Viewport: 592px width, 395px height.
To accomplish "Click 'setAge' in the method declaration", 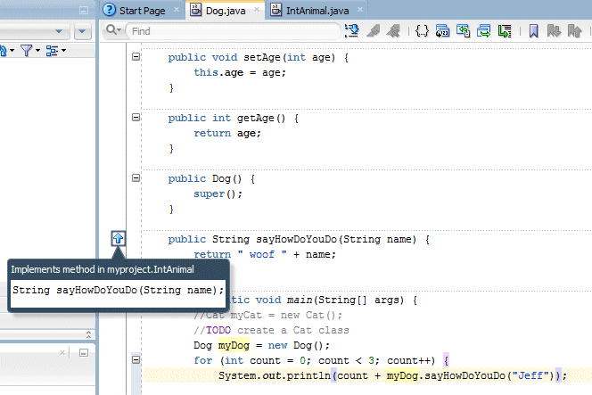I will (x=261, y=57).
